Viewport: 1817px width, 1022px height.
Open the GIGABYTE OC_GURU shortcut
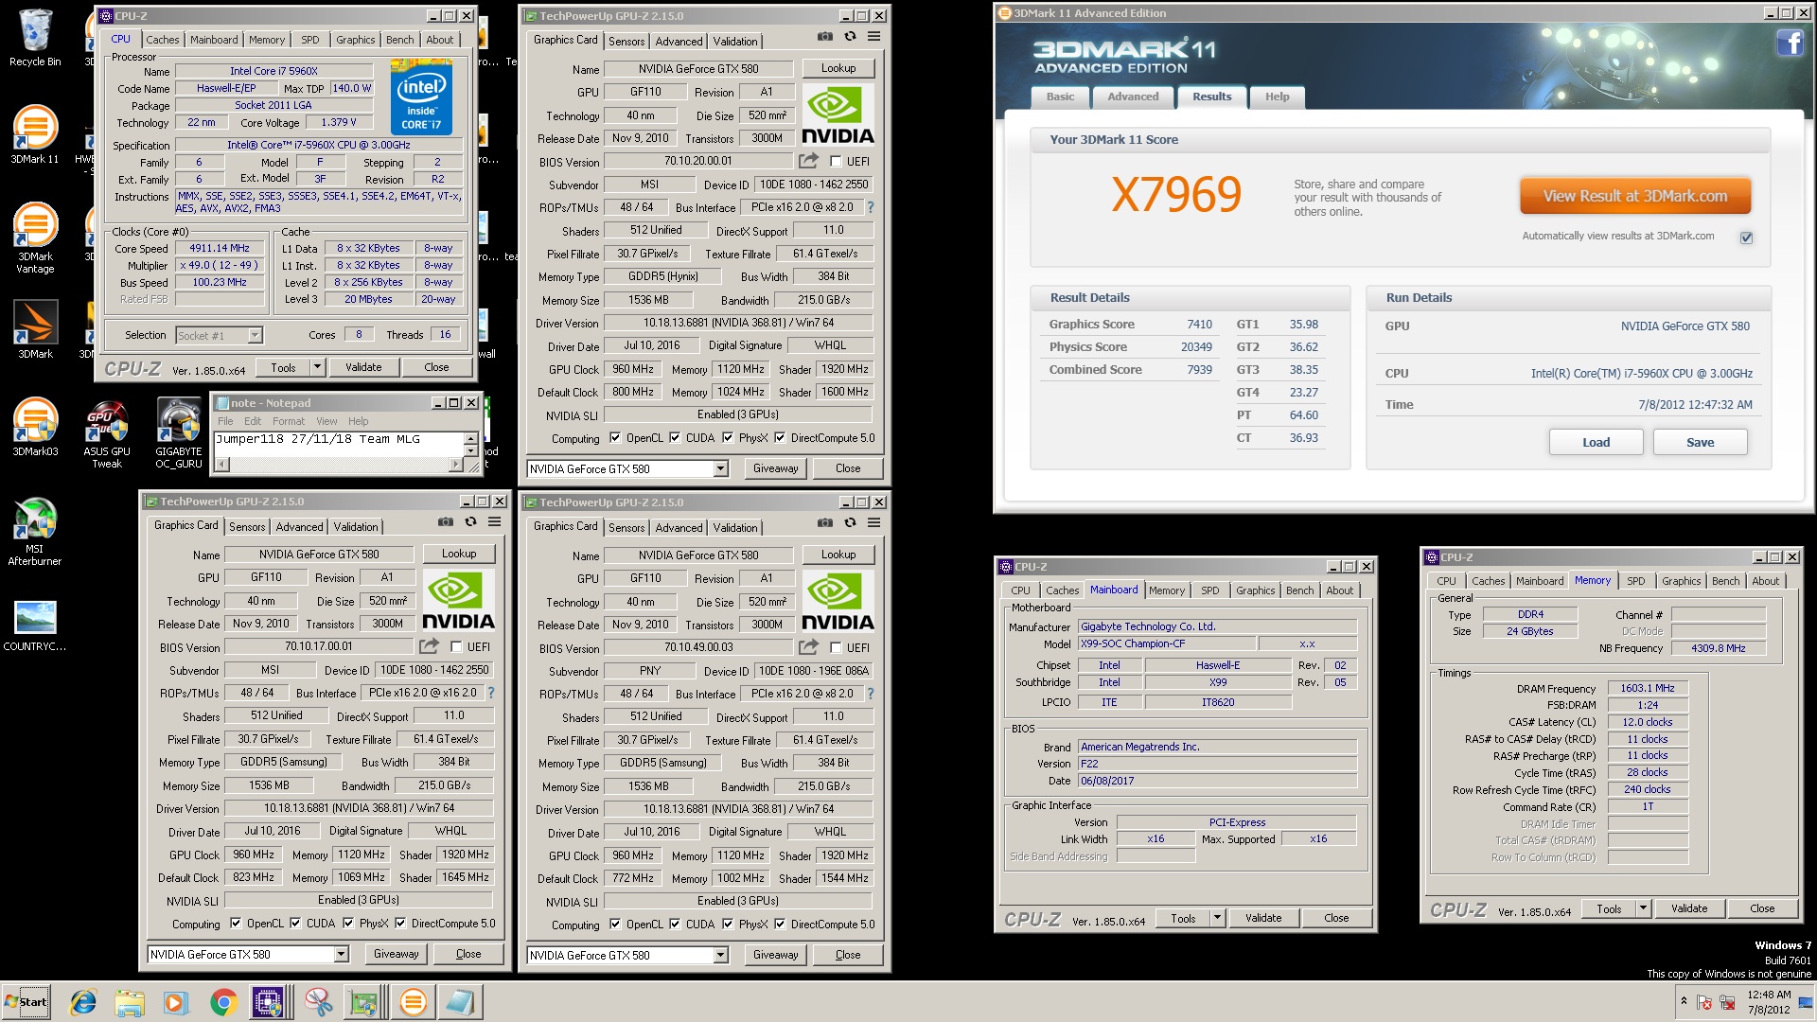(179, 432)
